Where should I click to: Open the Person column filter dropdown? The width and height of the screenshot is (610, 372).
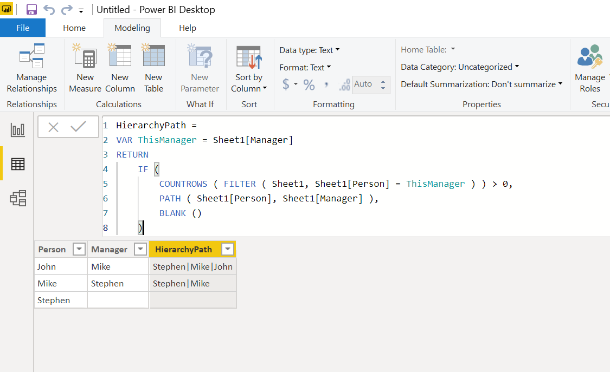coord(79,249)
